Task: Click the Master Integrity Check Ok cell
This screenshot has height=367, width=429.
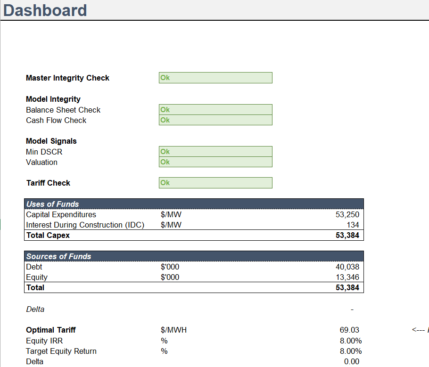Action: [215, 78]
